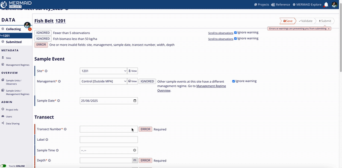342x168 pixels.
Task: Open Project Info under Admin
Action: tap(12, 110)
